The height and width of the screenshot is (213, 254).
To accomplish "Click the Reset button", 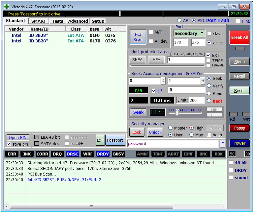I will [x=239, y=90].
